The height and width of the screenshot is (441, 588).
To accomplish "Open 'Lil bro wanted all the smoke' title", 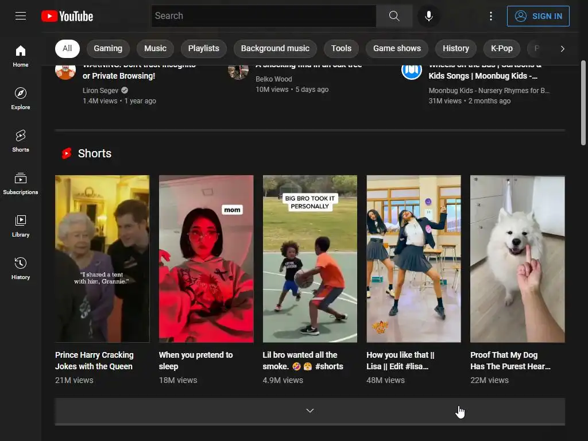I will pyautogui.click(x=303, y=361).
